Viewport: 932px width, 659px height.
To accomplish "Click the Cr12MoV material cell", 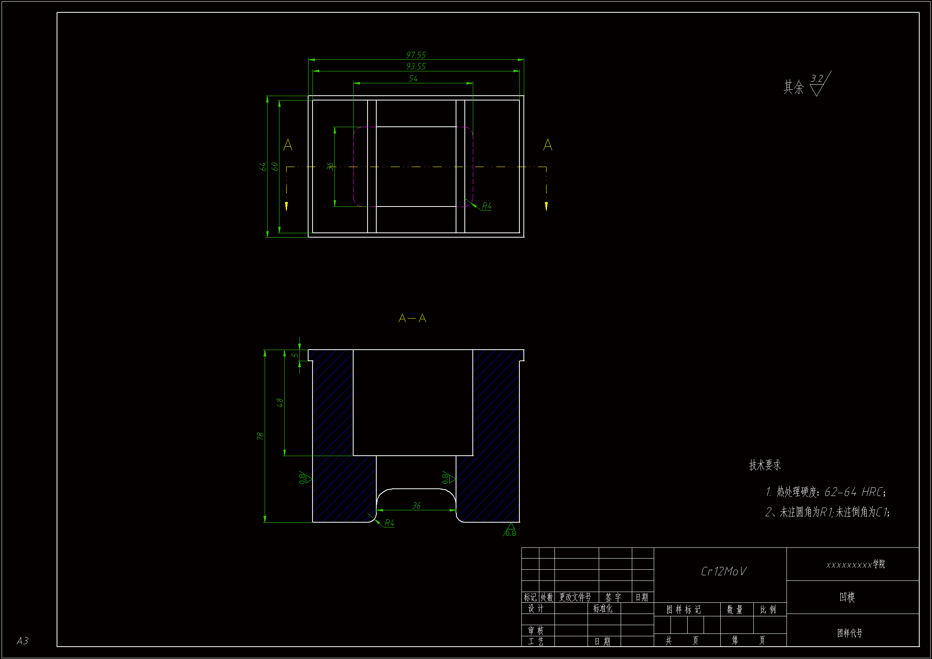I will [723, 572].
